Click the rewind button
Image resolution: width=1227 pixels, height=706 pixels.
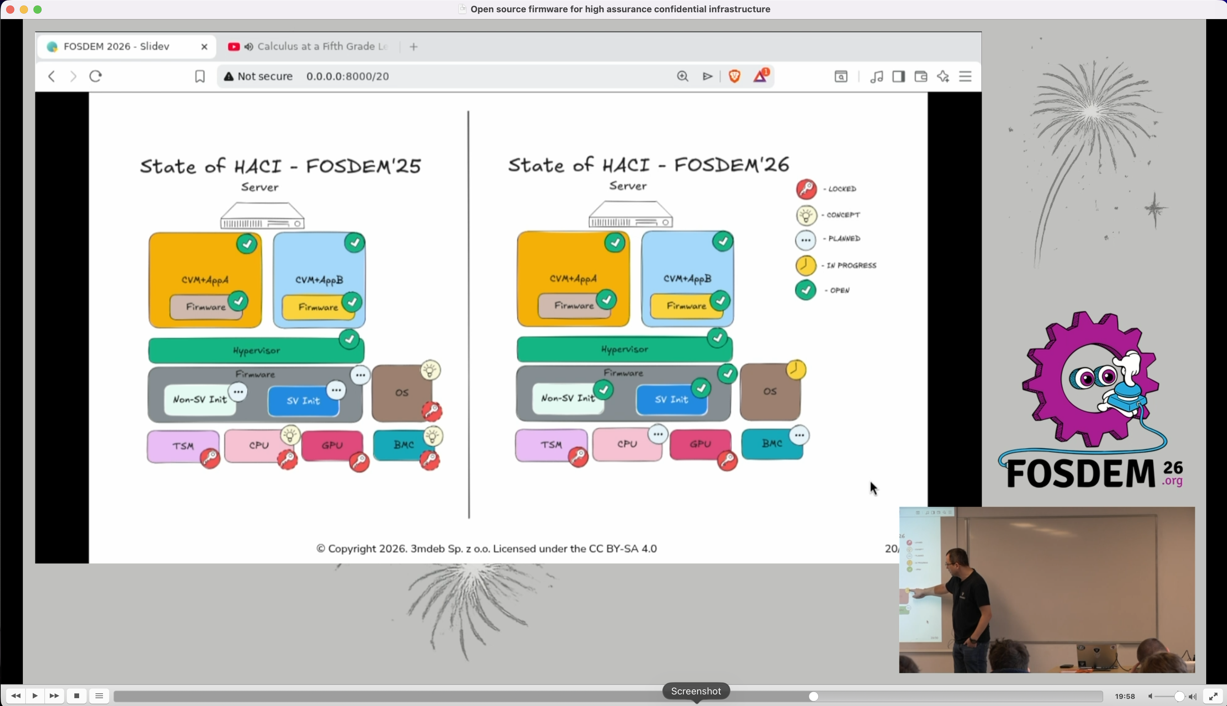coord(16,696)
